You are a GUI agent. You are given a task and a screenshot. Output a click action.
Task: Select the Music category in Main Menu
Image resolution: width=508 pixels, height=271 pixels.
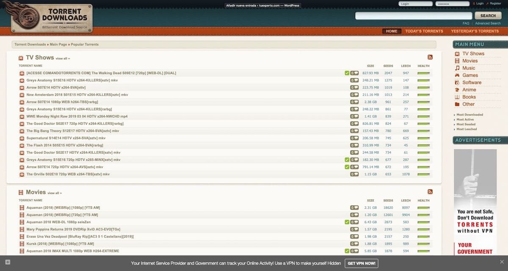(470, 68)
